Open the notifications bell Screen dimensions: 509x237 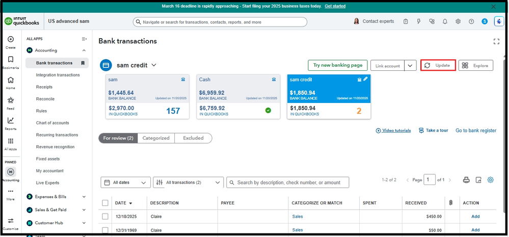[445, 22]
